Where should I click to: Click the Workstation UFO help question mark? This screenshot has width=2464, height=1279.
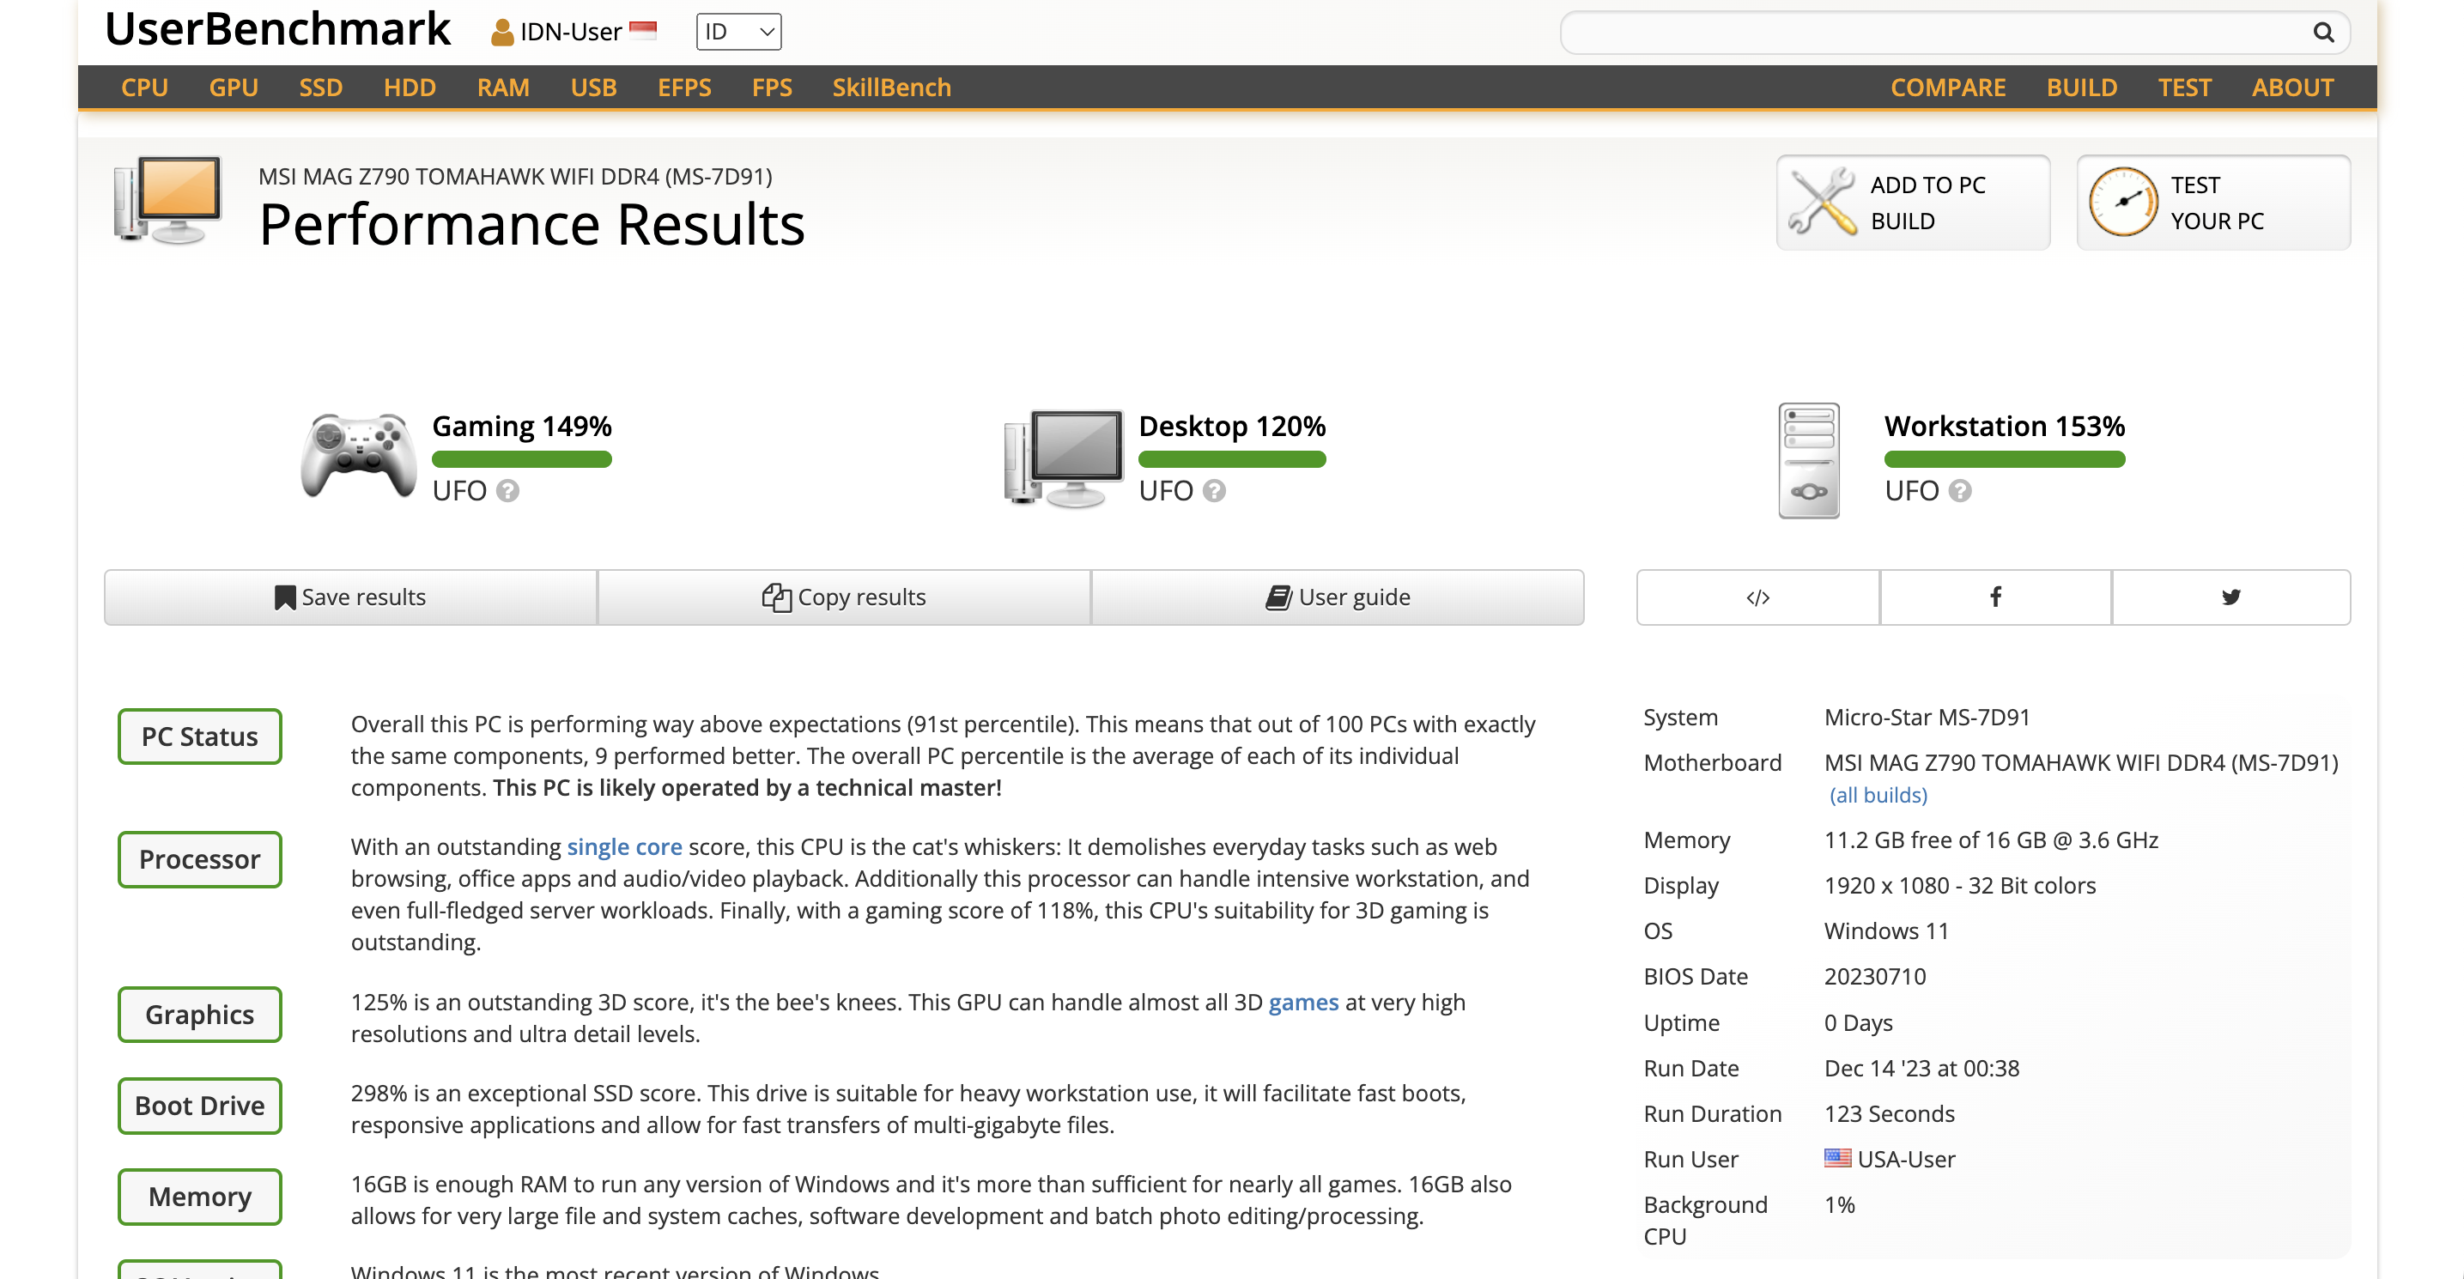[1960, 491]
